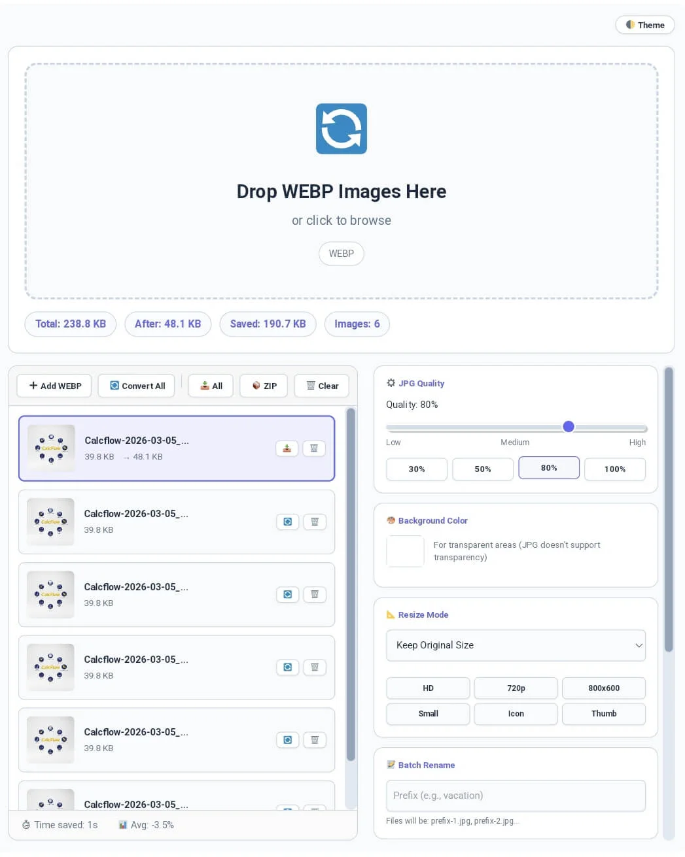Download the first converted Calcflow image

pyautogui.click(x=287, y=448)
